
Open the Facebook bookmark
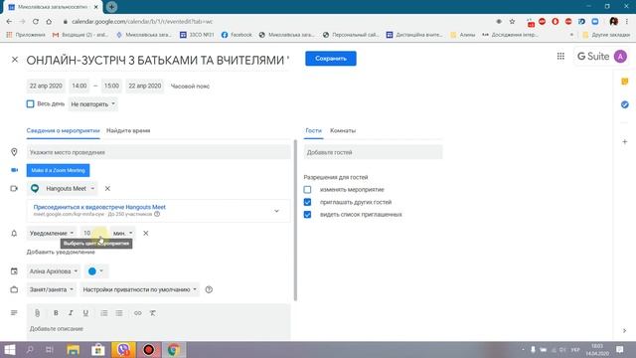pyautogui.click(x=237, y=35)
